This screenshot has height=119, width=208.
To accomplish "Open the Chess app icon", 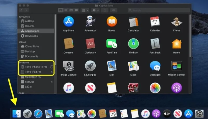I will tap(177, 21).
